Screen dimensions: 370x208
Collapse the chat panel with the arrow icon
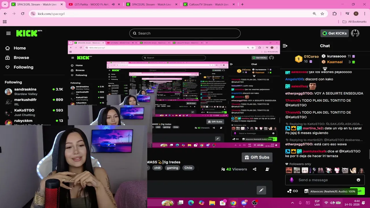[285, 46]
